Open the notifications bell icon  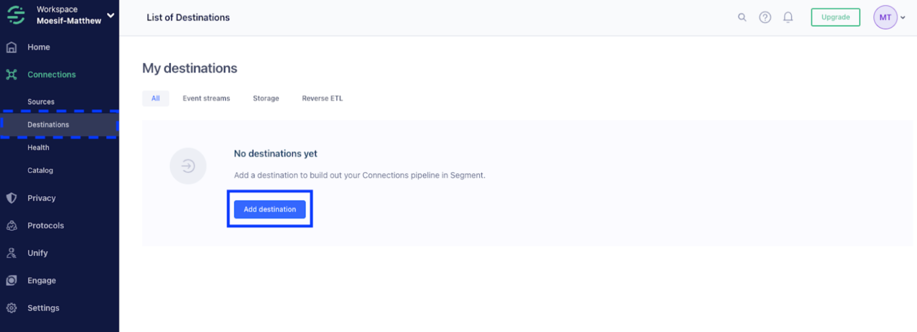788,17
